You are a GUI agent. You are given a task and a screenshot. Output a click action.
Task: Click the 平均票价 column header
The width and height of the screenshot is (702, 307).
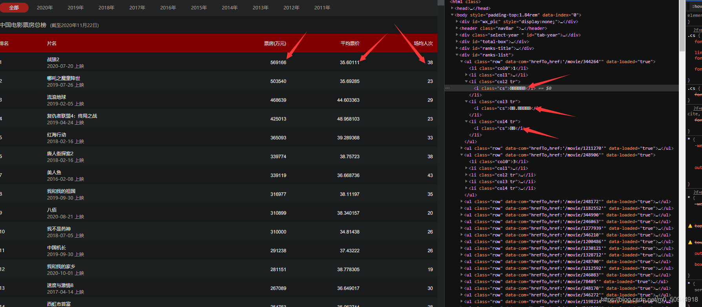pyautogui.click(x=350, y=43)
